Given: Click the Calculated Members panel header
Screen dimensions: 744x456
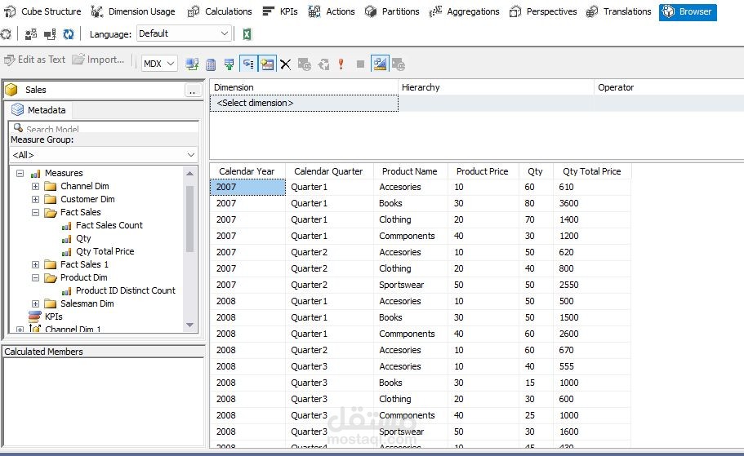Looking at the screenshot, I should [104, 352].
